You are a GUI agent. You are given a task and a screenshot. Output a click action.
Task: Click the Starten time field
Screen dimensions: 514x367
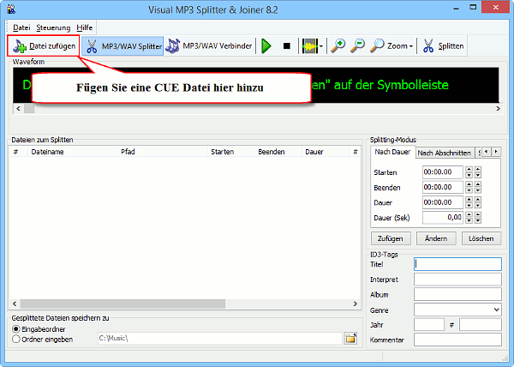click(443, 171)
